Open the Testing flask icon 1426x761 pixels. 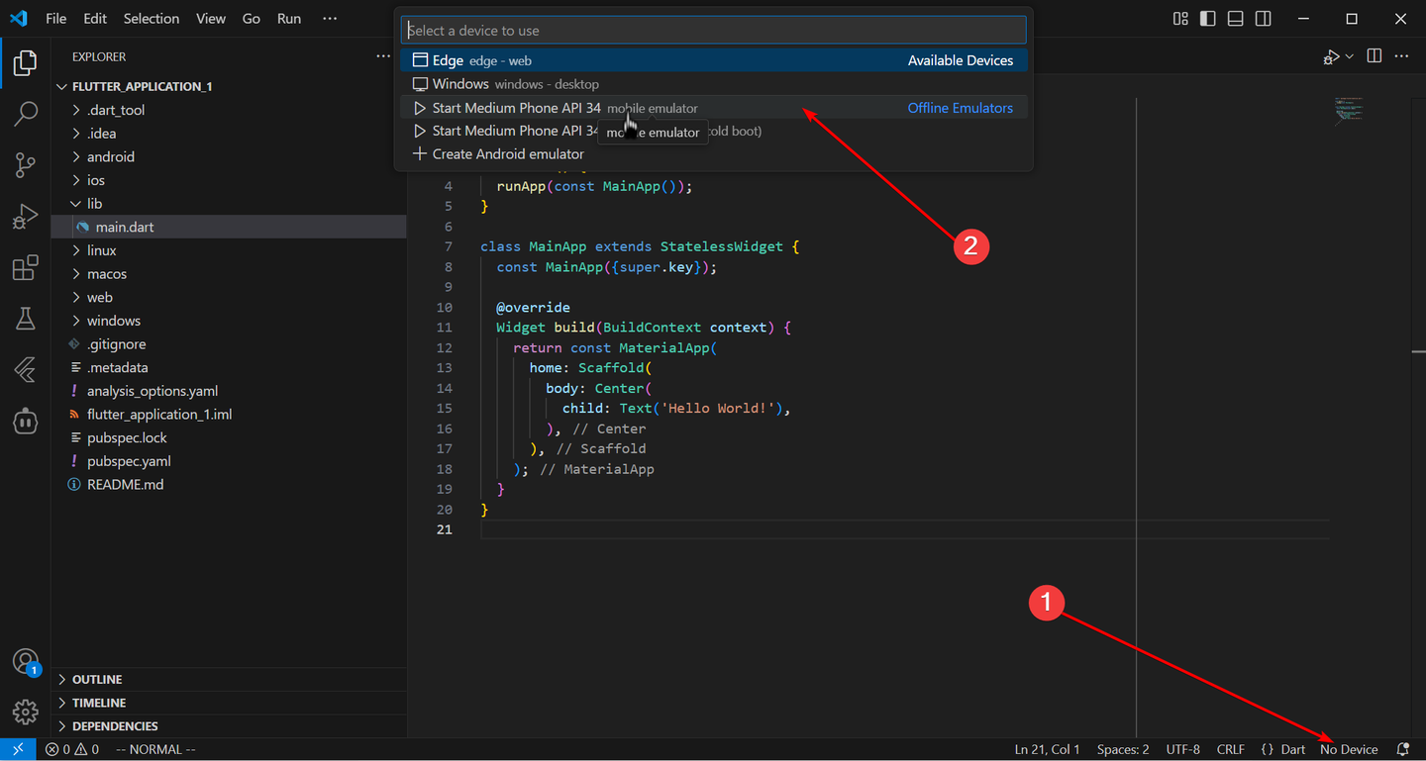point(25,319)
